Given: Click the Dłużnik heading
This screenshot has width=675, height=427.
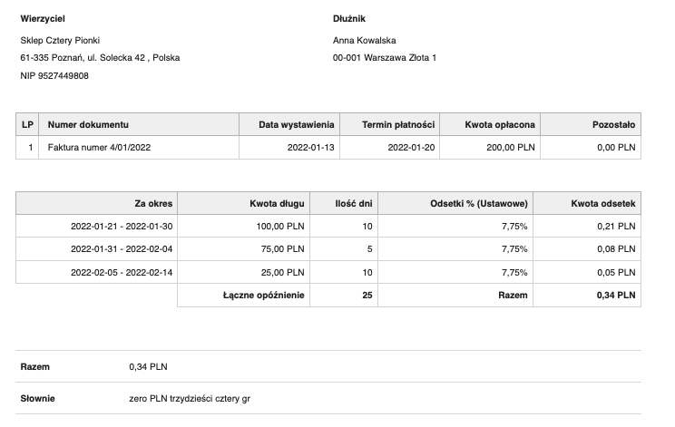Looking at the screenshot, I should (349, 19).
